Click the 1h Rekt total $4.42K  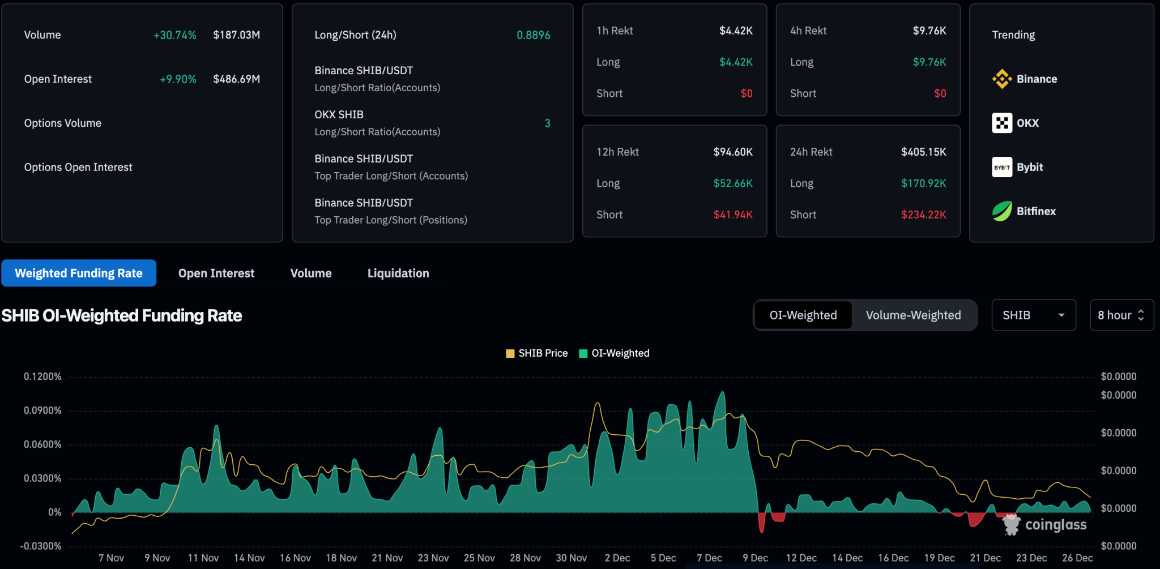point(736,31)
